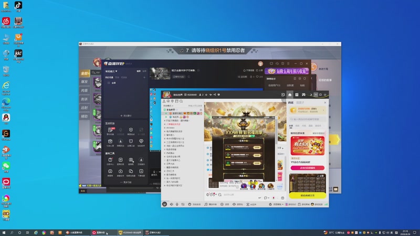
Task: Click the flower gift icon below YY chat input
Action: click(x=274, y=198)
